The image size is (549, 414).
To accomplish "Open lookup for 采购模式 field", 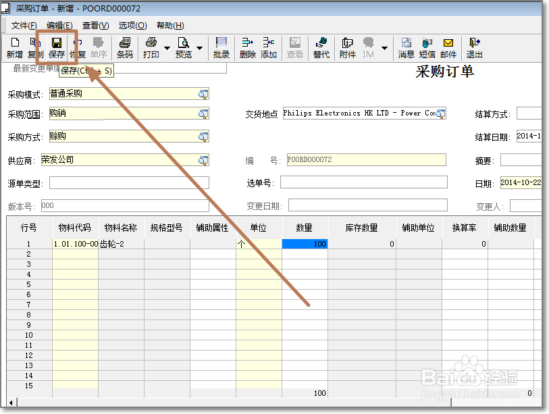I will coord(203,95).
